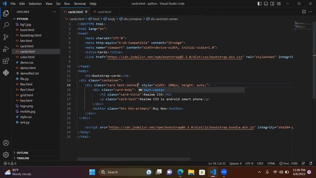316x178 pixels.
Task: Open the feedback icon in status bar
Action: [x=303, y=164]
